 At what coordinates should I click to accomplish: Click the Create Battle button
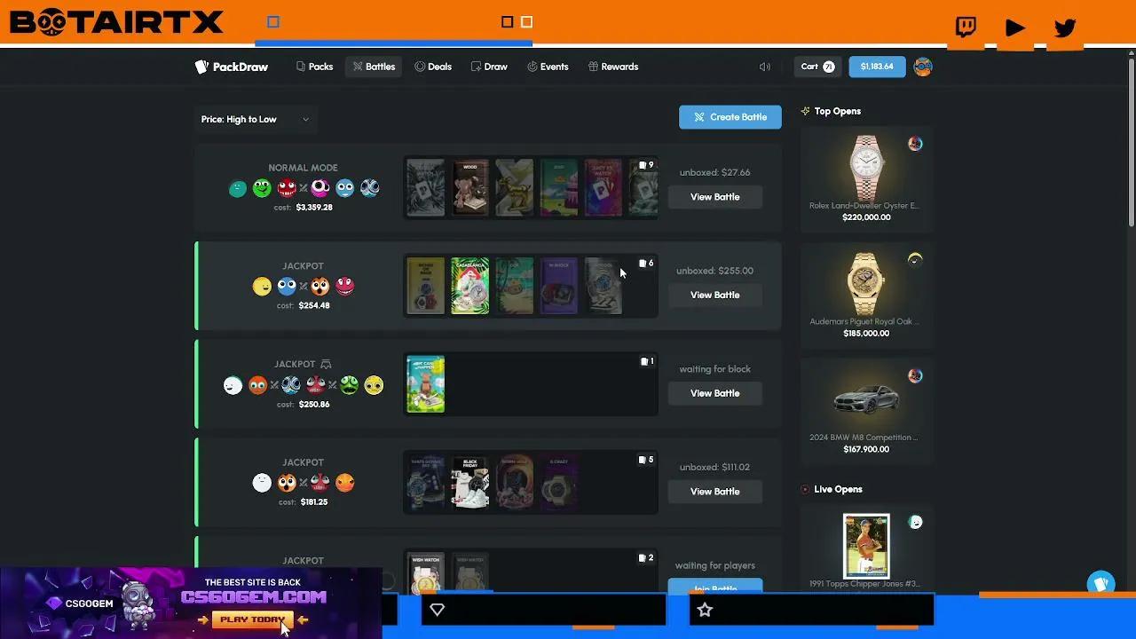click(x=730, y=117)
